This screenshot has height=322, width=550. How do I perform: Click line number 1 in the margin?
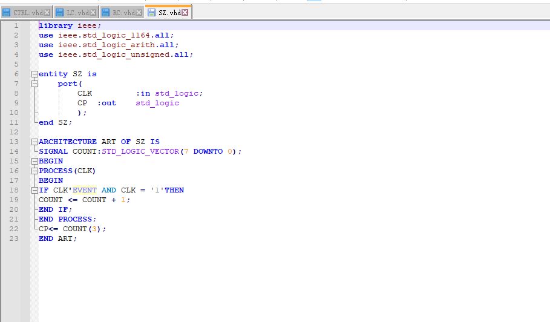16,25
